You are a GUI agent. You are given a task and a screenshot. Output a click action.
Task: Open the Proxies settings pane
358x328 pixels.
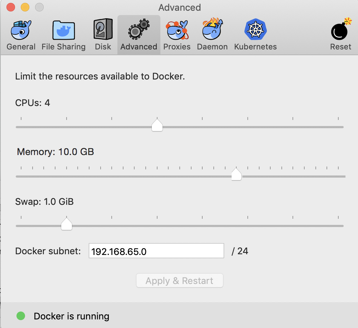point(177,34)
